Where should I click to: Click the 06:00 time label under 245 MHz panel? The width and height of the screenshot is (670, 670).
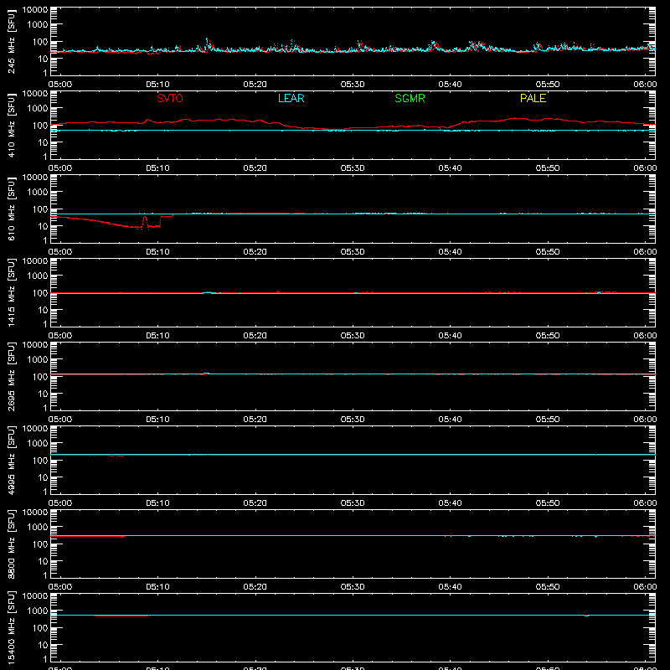tap(645, 85)
